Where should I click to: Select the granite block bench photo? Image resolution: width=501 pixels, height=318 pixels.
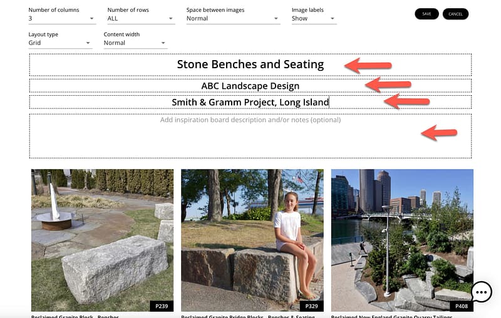click(x=102, y=238)
